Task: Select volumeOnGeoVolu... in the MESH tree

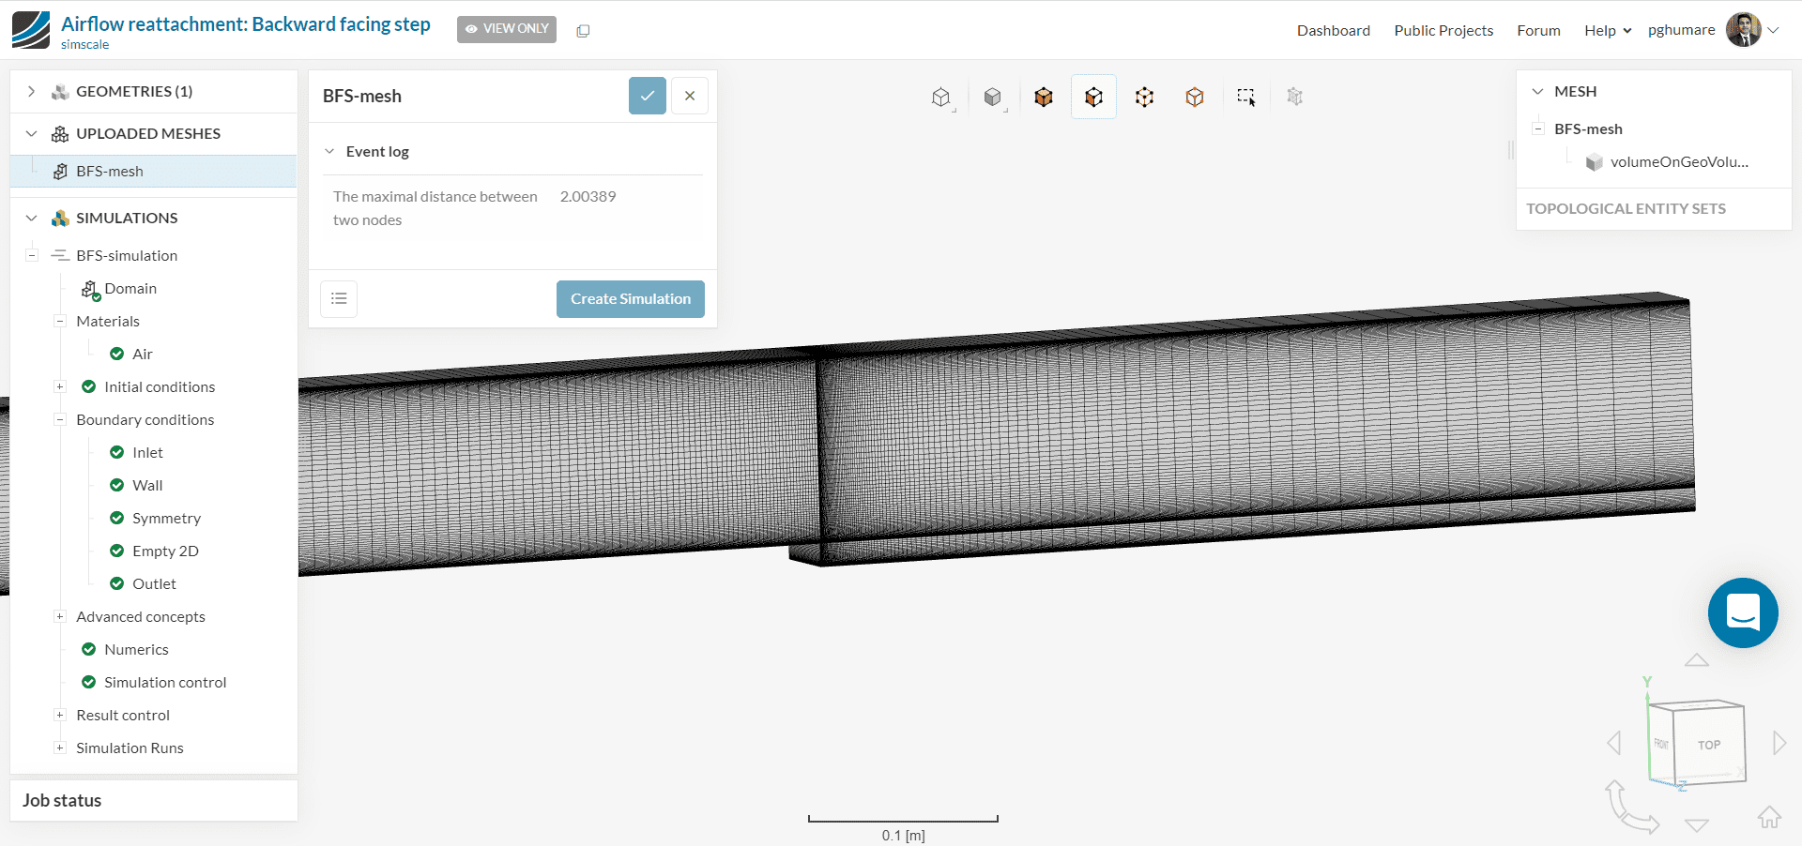Action: point(1679,161)
